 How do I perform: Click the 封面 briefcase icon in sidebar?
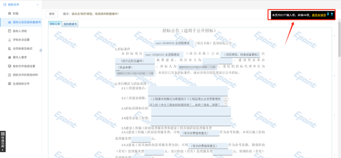10,13
